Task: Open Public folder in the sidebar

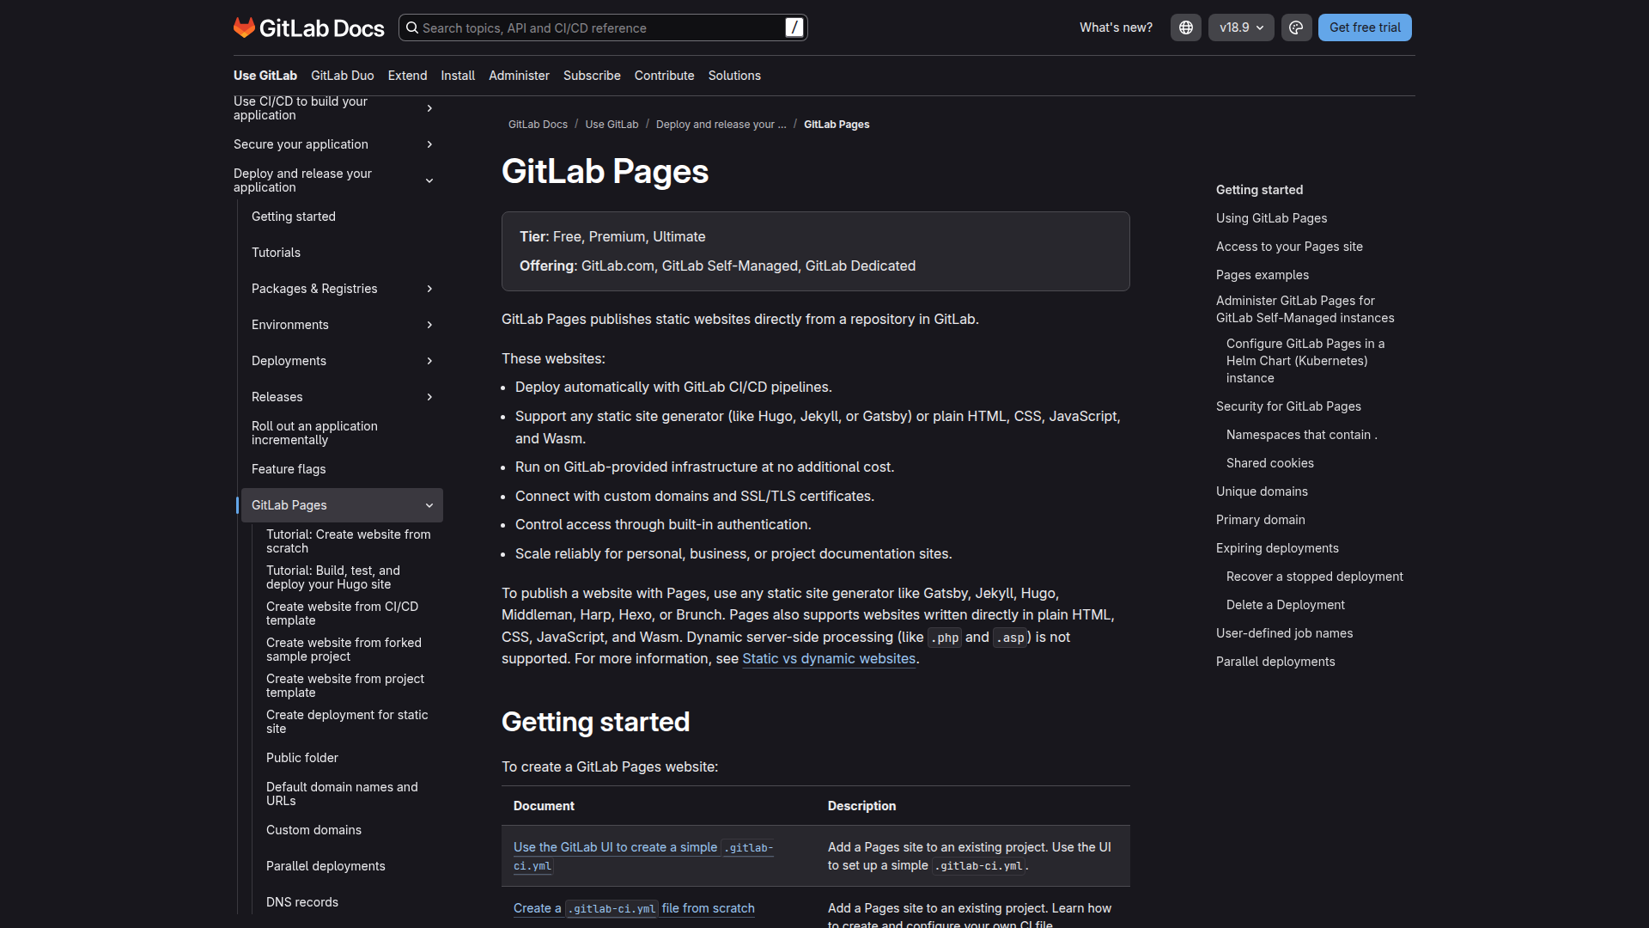Action: pos(302,758)
